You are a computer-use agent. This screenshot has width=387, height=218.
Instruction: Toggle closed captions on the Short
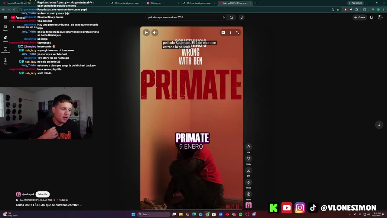[223, 33]
